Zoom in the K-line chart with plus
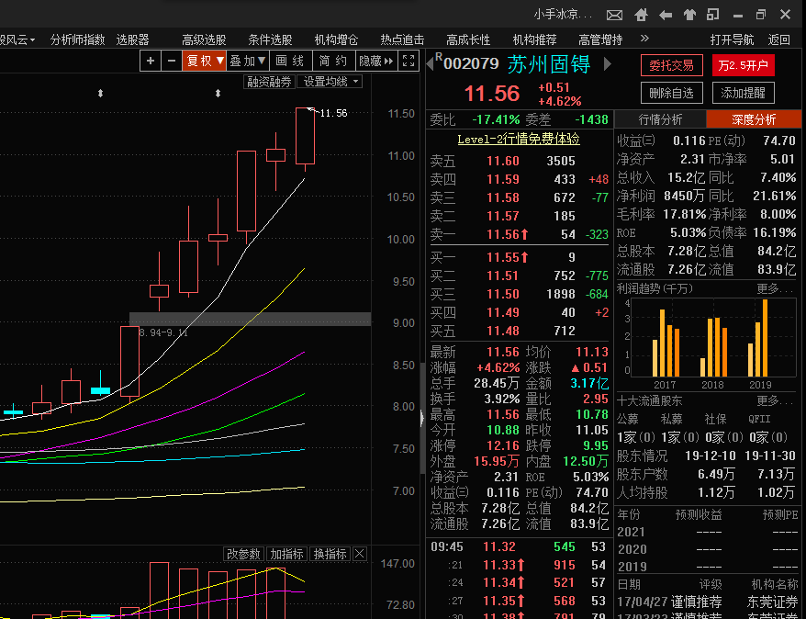 point(151,61)
